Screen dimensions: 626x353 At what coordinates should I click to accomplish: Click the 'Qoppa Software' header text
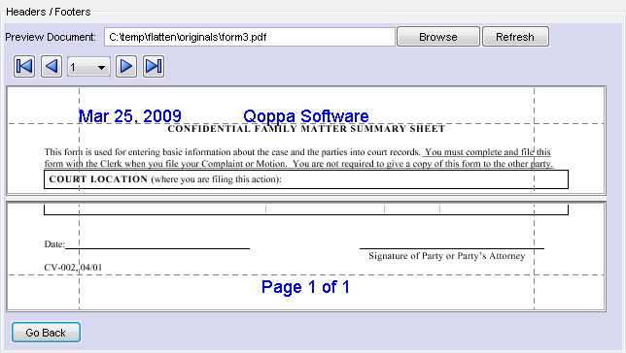[x=306, y=116]
